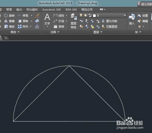The image size is (152, 133).
Task: Click the Erase pencil-eraser icon
Action: tap(37, 16)
